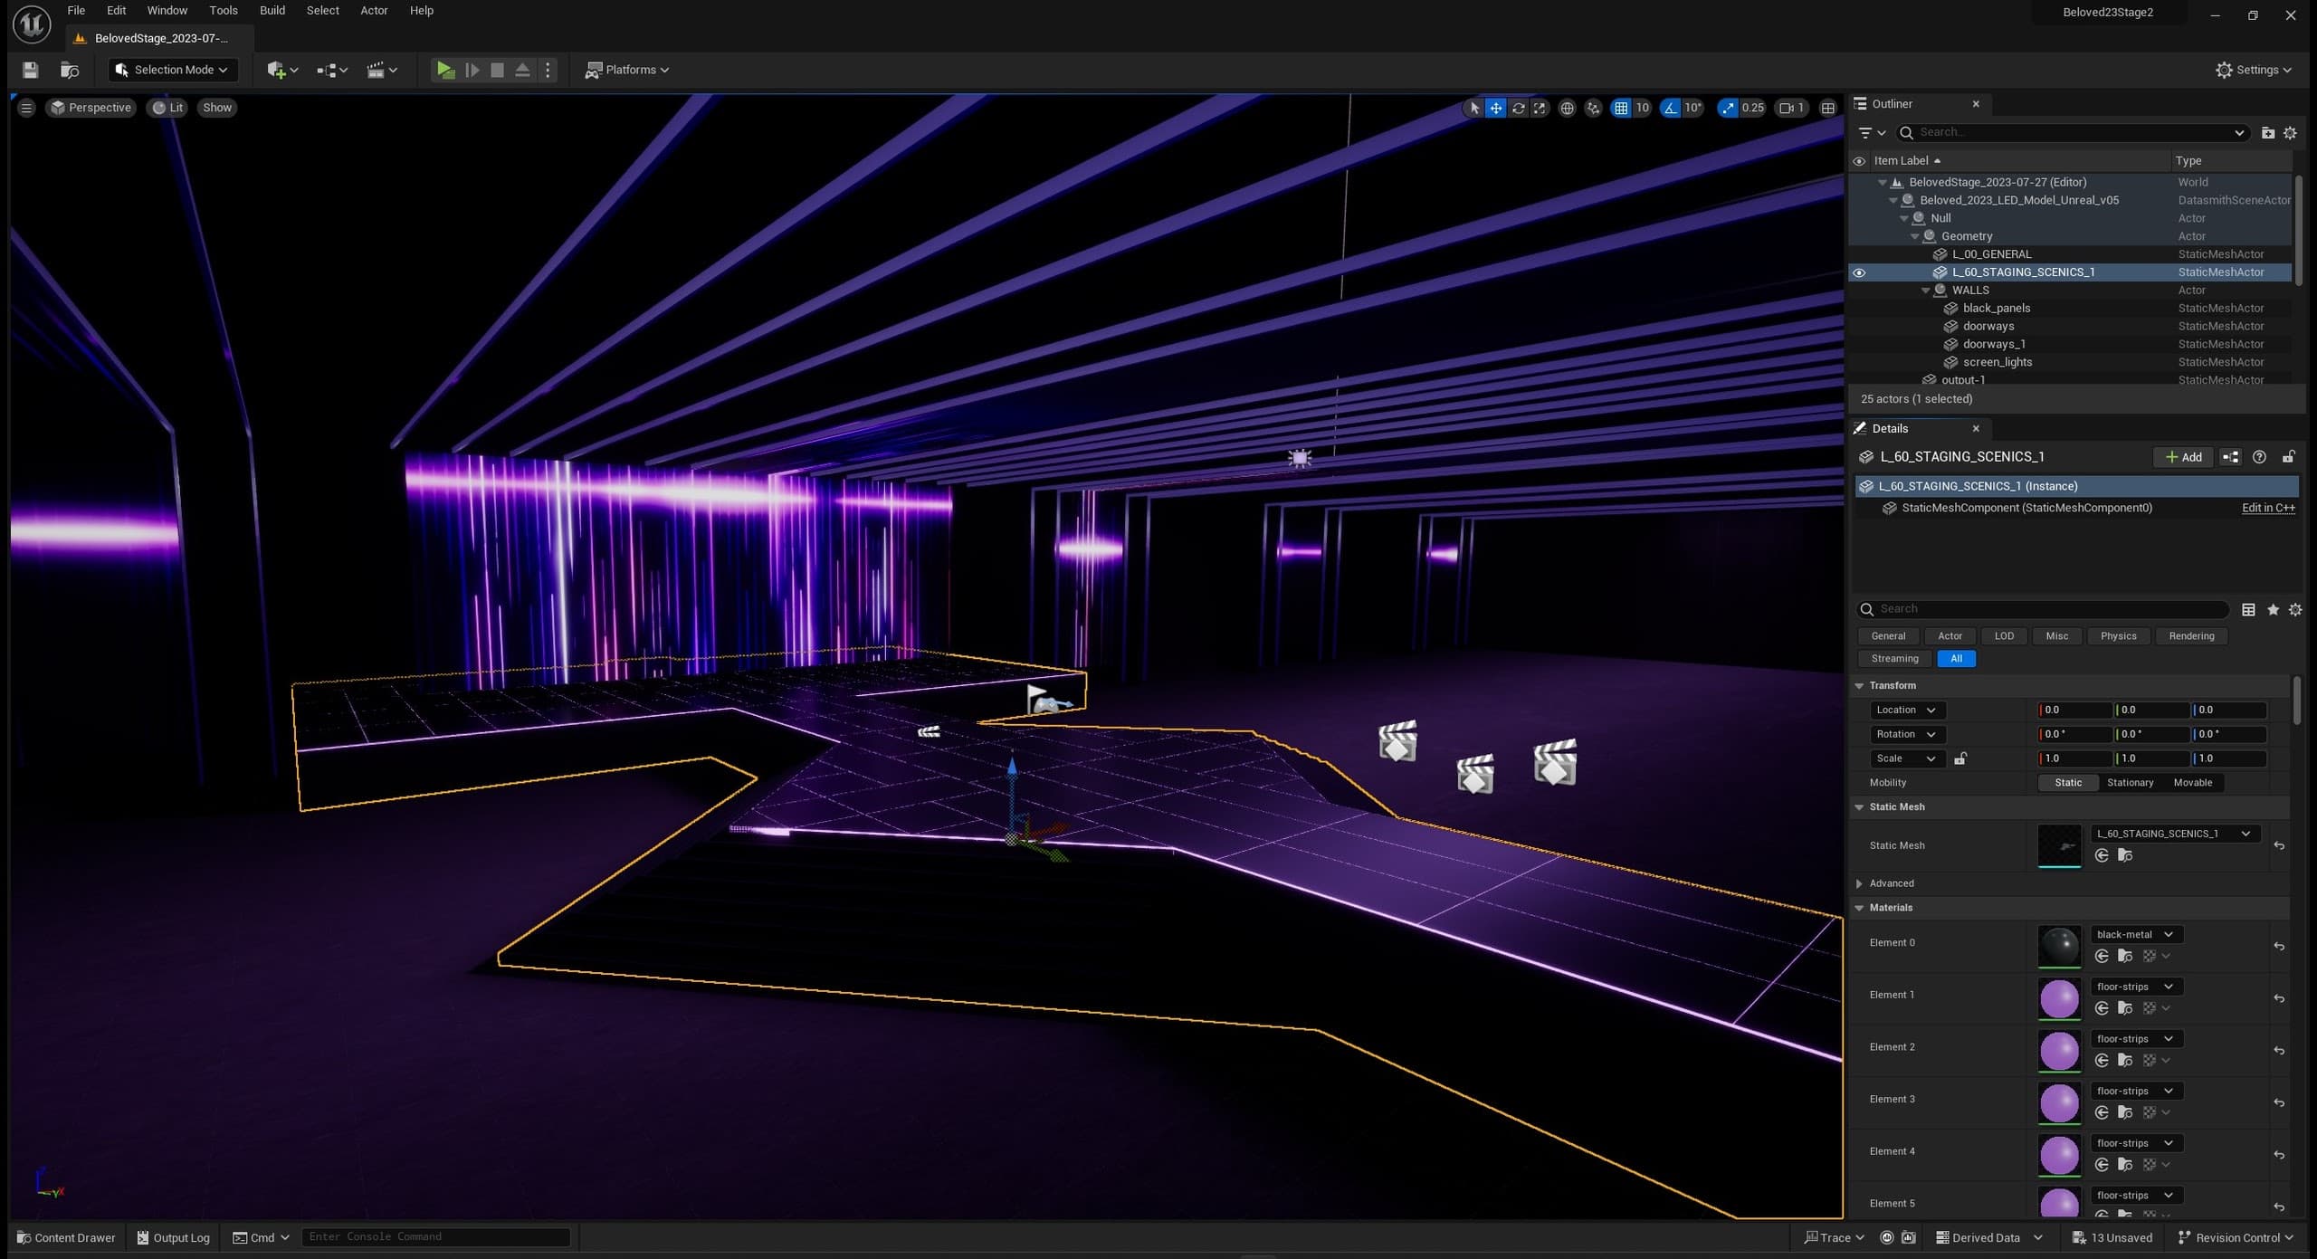Click the Edit in C++ link
2317x1259 pixels.
tap(2267, 508)
